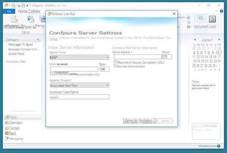Open the authentication method dropdown

point(80,85)
